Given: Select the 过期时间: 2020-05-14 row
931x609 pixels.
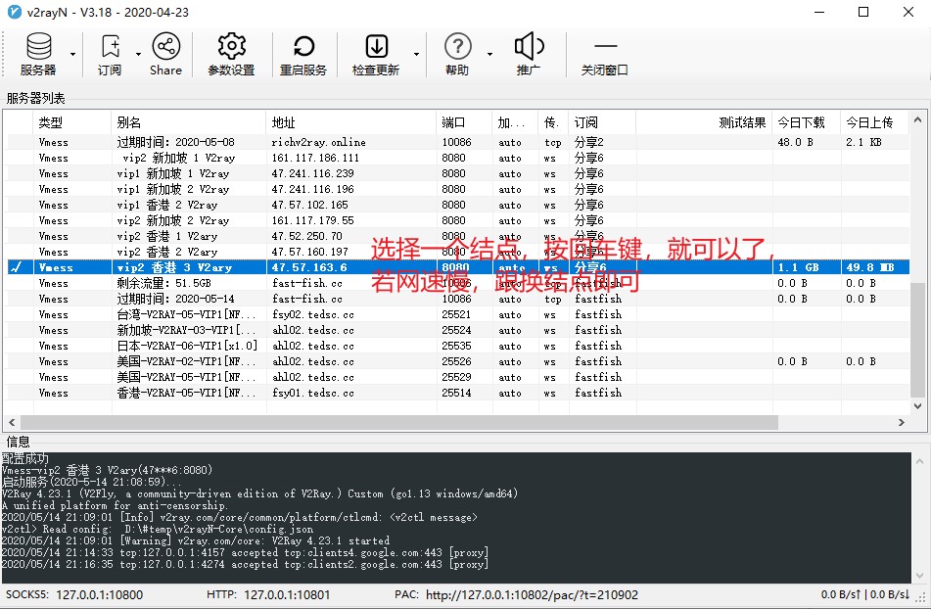Looking at the screenshot, I should (456, 299).
